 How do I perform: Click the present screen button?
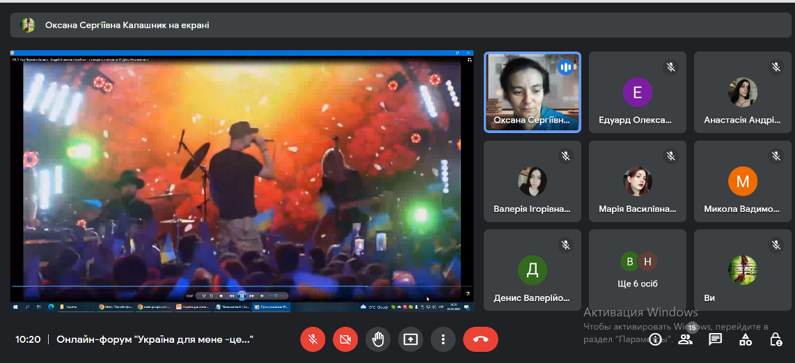410,339
